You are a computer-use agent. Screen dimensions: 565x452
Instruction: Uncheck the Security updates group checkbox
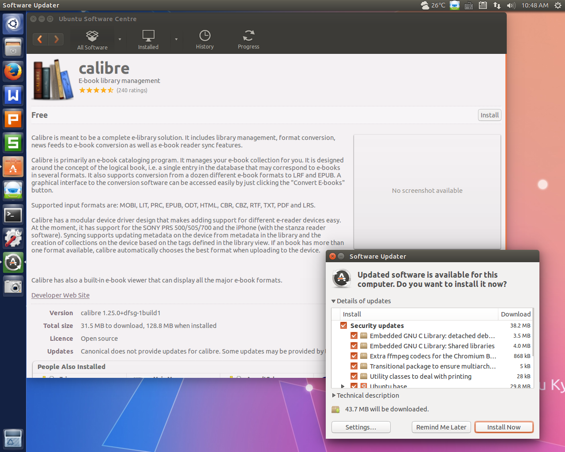pyautogui.click(x=344, y=325)
